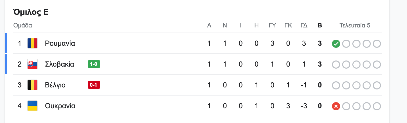Click the green 1-0 score badge
Screen dimensions: 407x123
(x=94, y=64)
